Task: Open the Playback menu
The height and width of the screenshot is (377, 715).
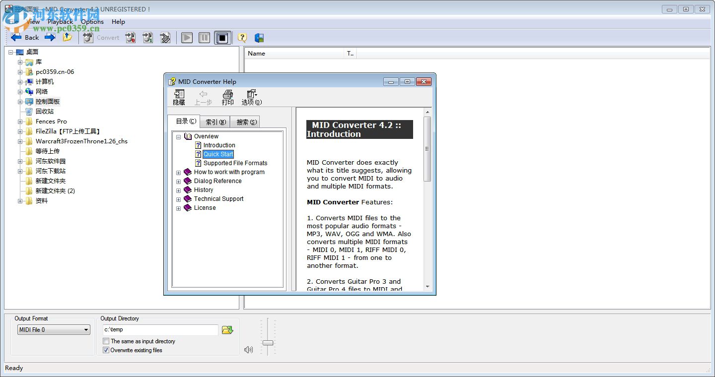Action: [60, 22]
